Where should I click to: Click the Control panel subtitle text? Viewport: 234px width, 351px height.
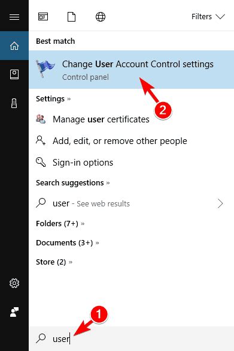(x=86, y=77)
